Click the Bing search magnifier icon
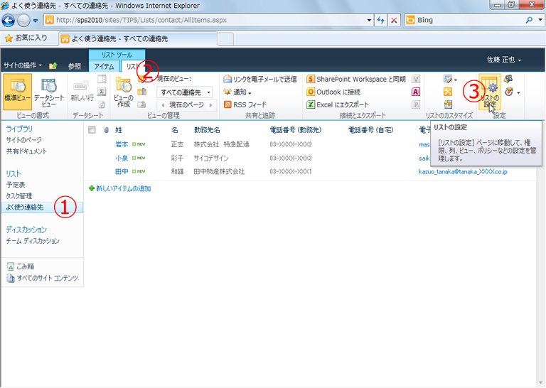Image resolution: width=546 pixels, height=388 pixels. pyautogui.click(x=529, y=20)
